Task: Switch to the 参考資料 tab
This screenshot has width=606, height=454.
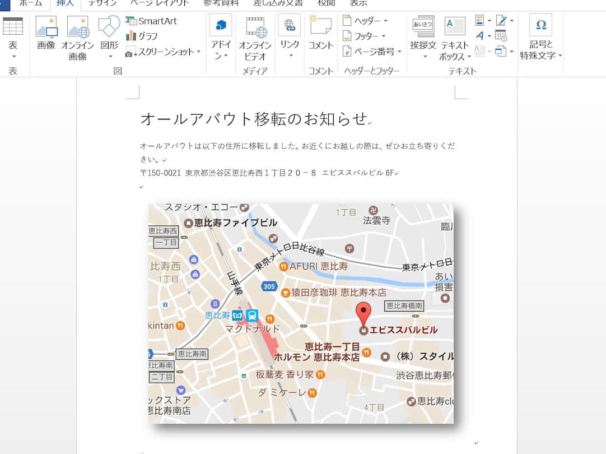Action: (x=221, y=3)
